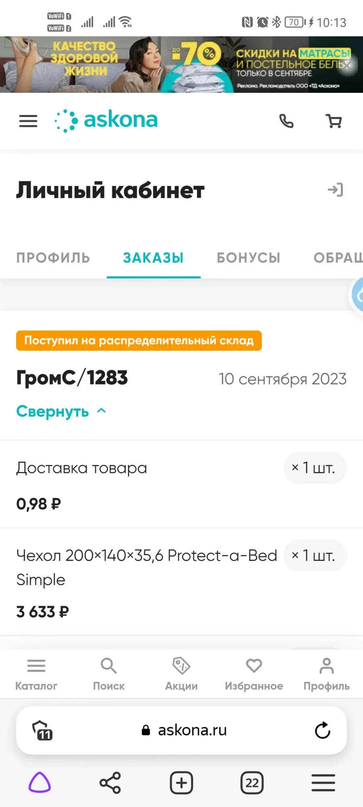This screenshot has width=363, height=807.
Task: Share the page using the share icon
Action: (110, 783)
